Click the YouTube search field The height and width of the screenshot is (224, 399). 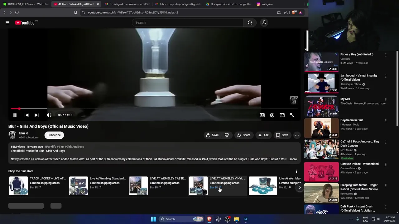pyautogui.click(x=188, y=22)
